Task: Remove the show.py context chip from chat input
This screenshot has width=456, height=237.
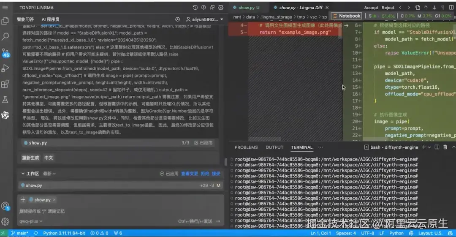Action: pos(54,200)
